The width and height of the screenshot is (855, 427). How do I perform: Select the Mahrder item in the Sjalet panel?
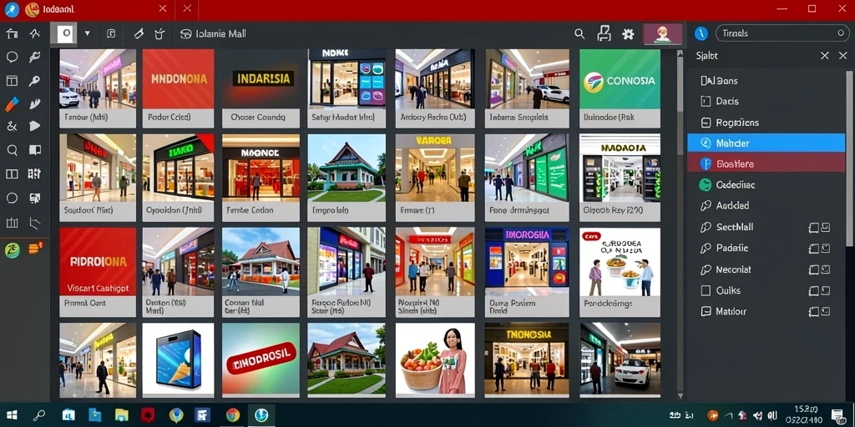pos(766,143)
